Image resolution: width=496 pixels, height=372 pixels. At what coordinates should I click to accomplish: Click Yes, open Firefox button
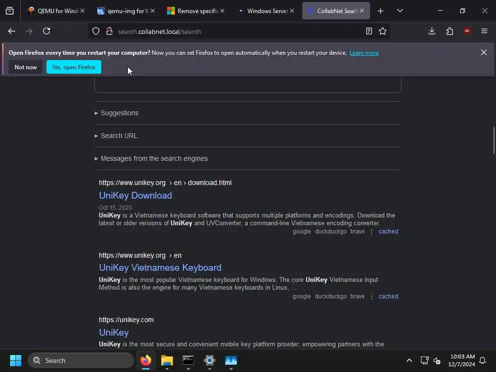(x=74, y=67)
